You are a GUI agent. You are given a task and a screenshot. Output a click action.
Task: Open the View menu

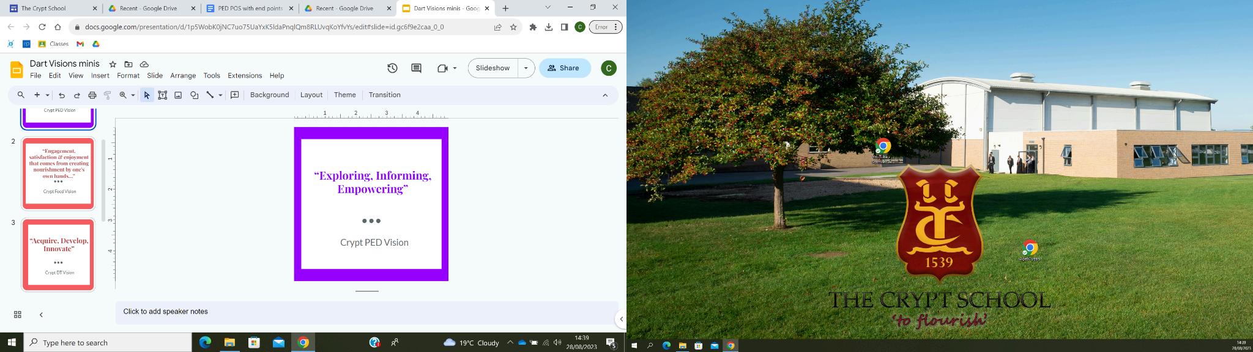click(x=76, y=76)
